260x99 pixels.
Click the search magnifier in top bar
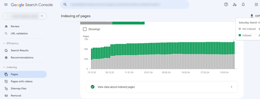pos(65,5)
